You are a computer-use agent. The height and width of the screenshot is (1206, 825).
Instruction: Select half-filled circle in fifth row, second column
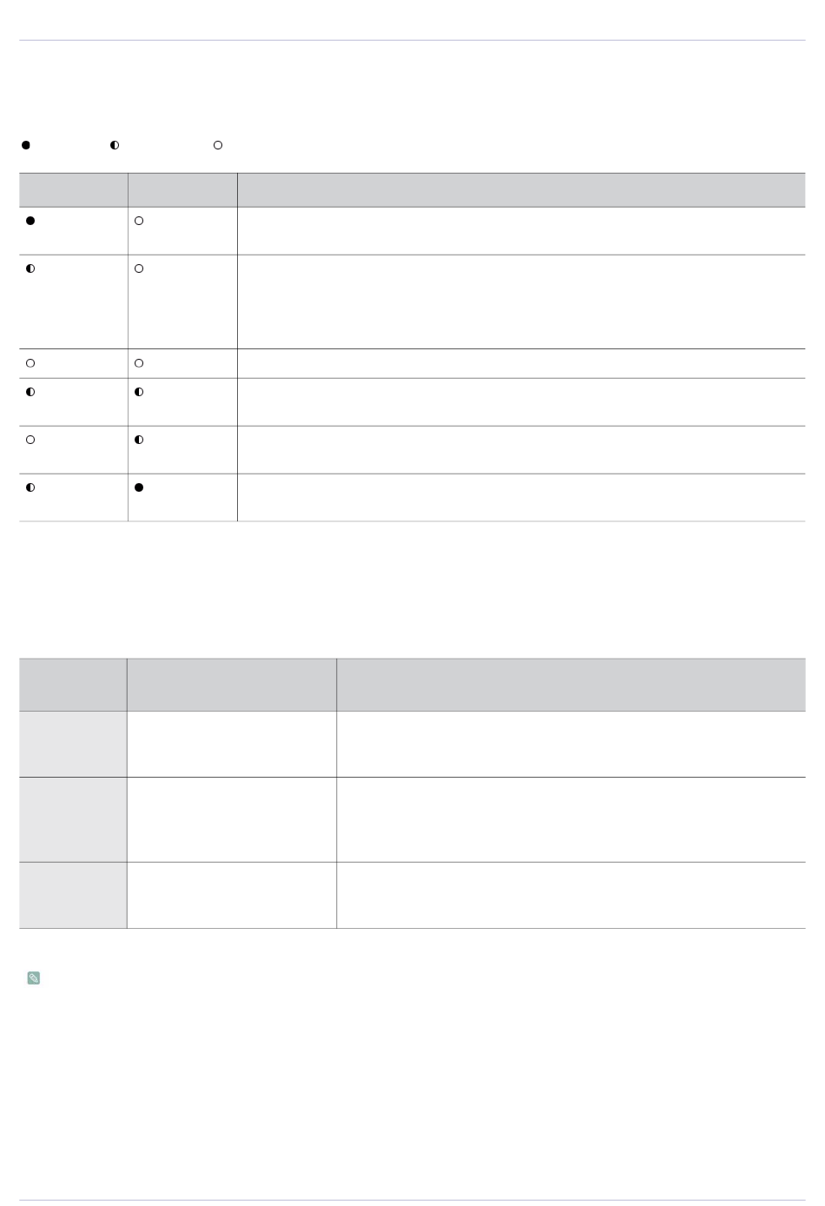pyautogui.click(x=139, y=440)
